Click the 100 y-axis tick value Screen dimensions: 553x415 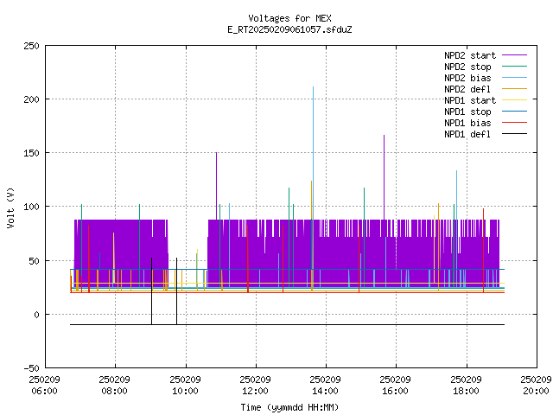tap(31, 207)
